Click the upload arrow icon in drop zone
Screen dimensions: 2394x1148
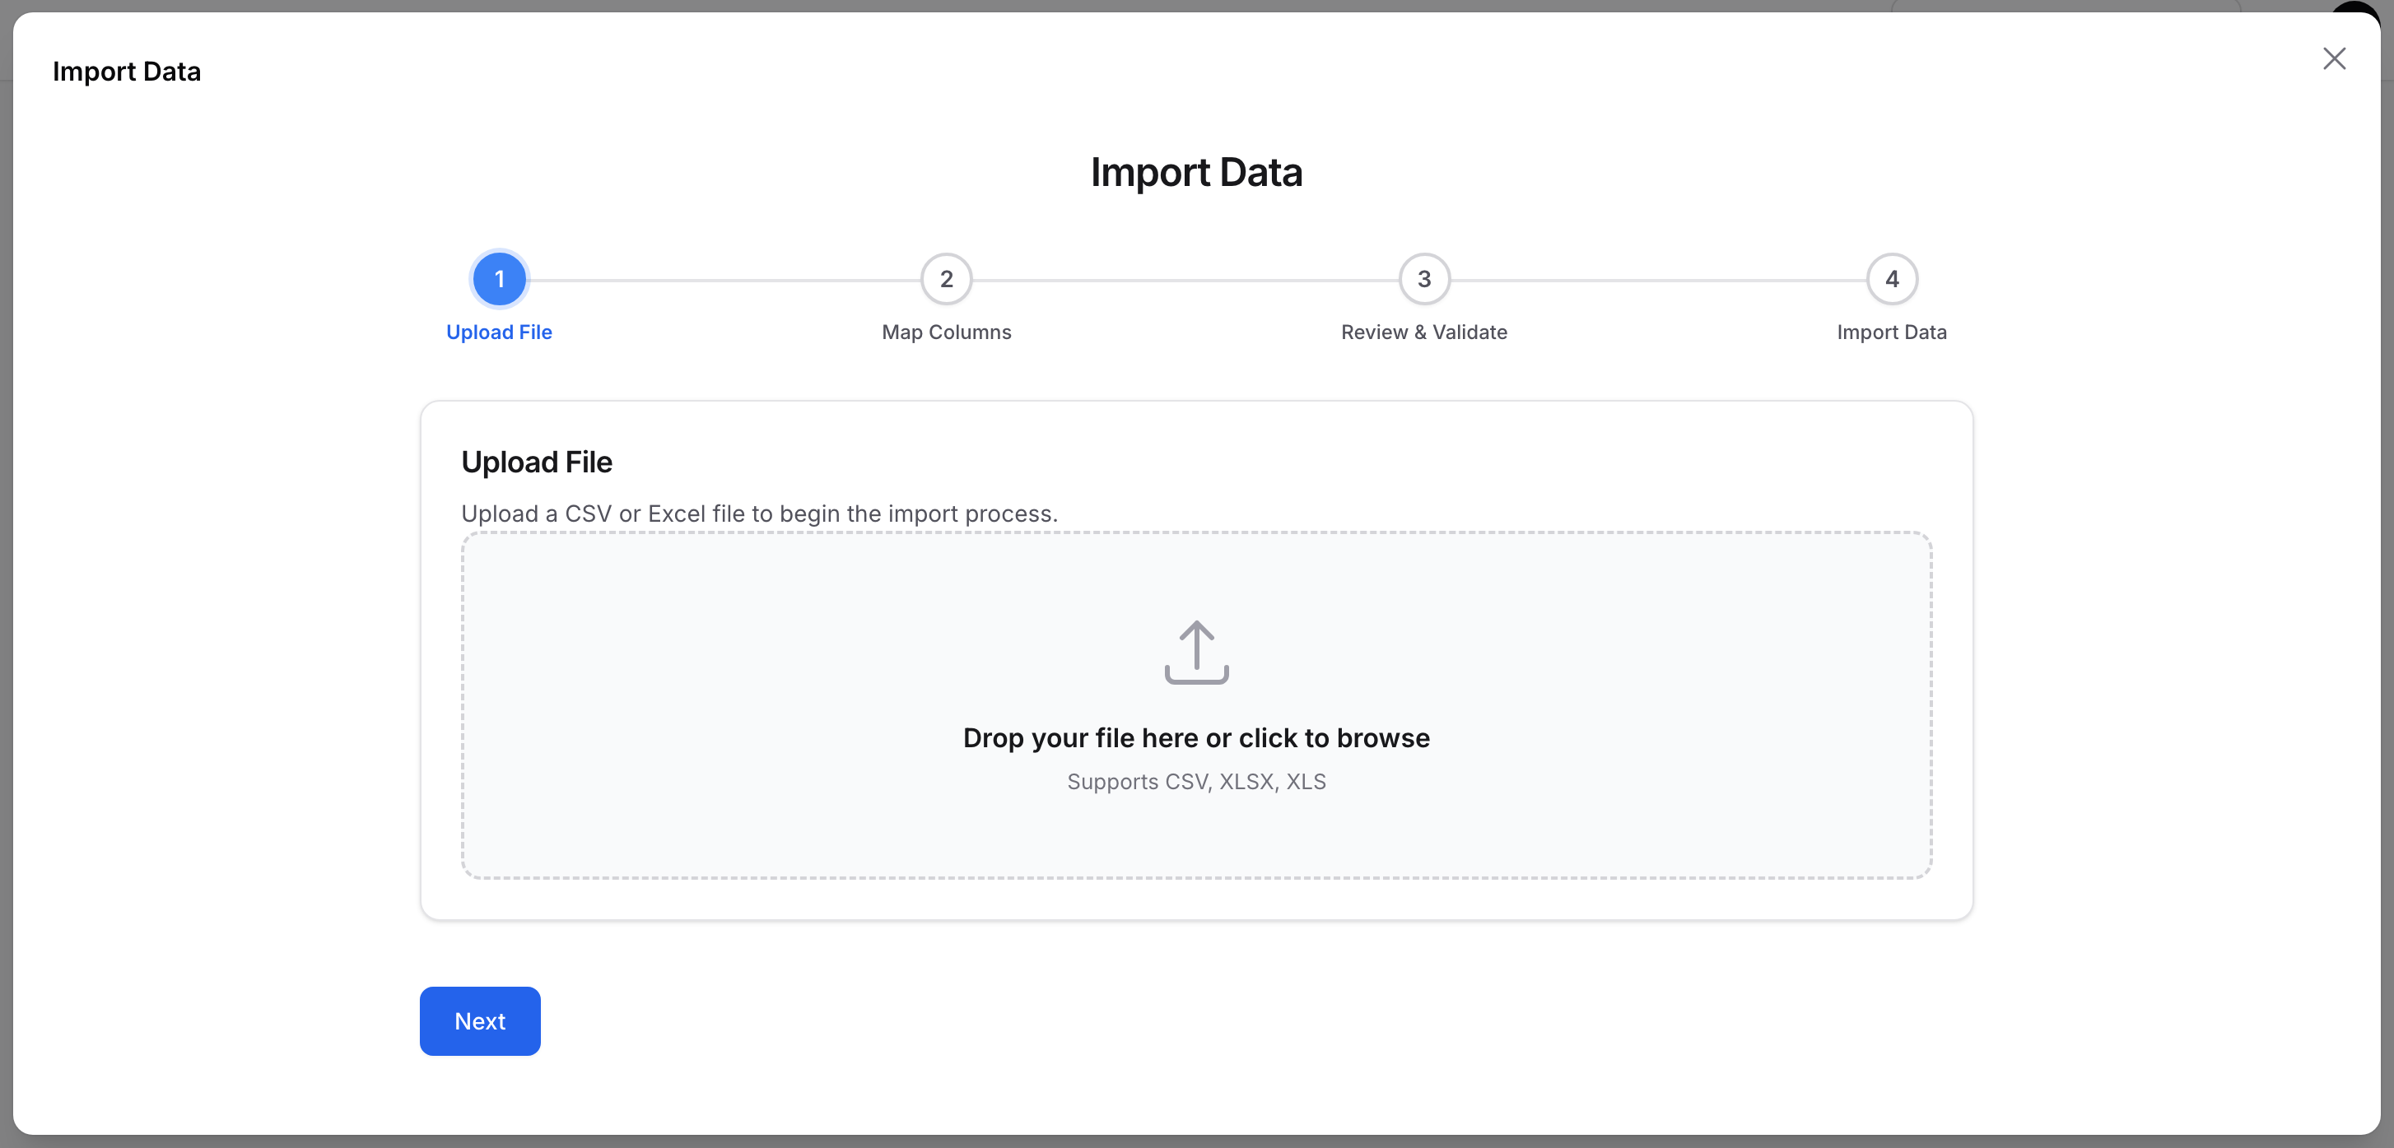[1196, 653]
